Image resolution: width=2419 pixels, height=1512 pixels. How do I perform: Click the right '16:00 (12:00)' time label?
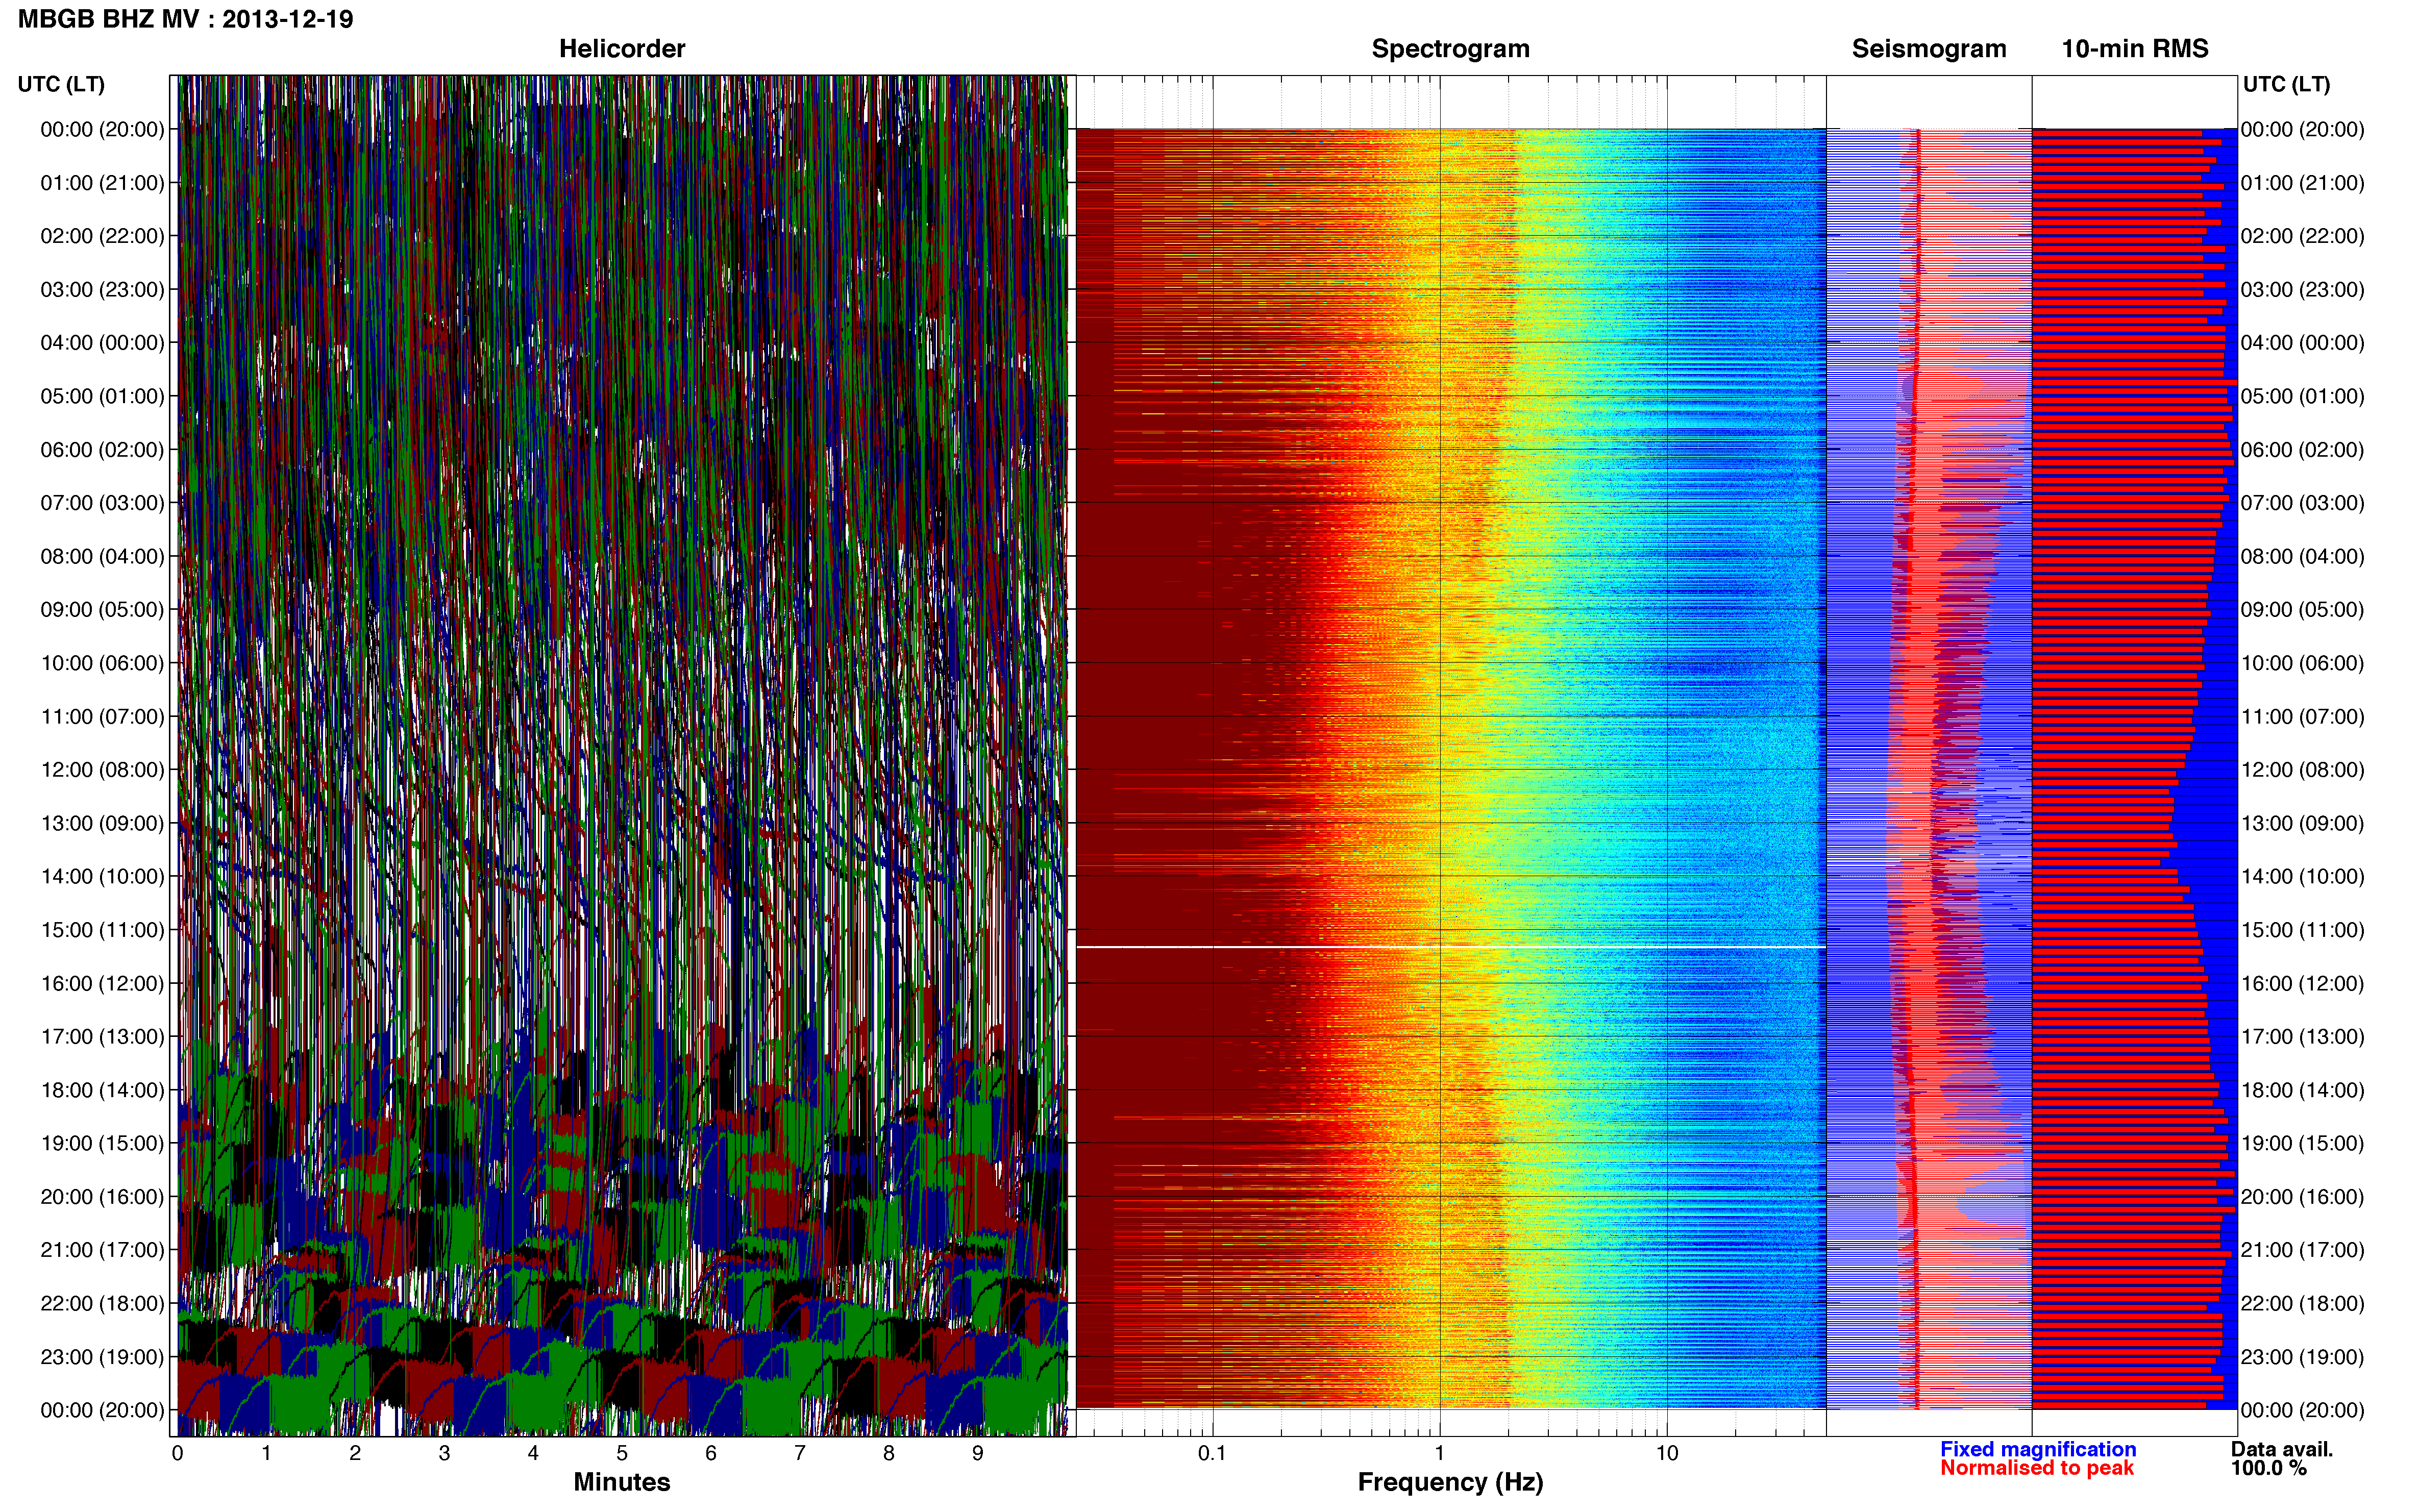pos(2302,983)
